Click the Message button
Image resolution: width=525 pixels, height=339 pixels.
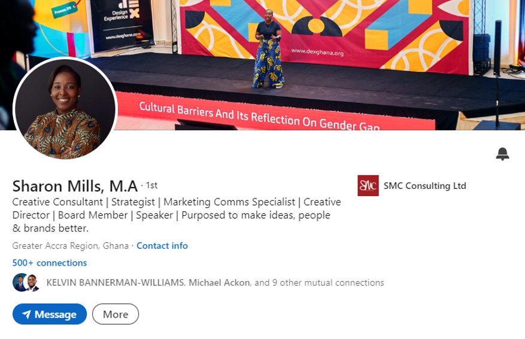[x=50, y=314]
